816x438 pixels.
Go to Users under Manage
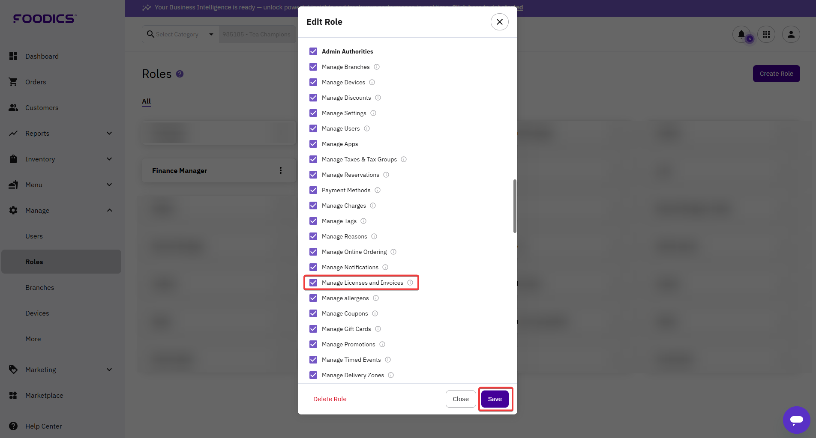click(x=34, y=236)
